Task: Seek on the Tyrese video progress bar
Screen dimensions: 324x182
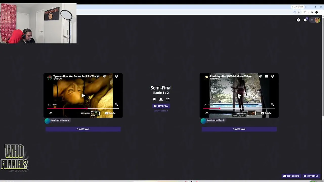Action: coord(83,108)
